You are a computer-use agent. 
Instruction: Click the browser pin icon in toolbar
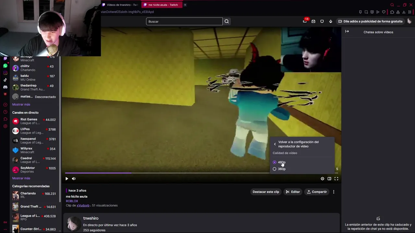(360, 12)
